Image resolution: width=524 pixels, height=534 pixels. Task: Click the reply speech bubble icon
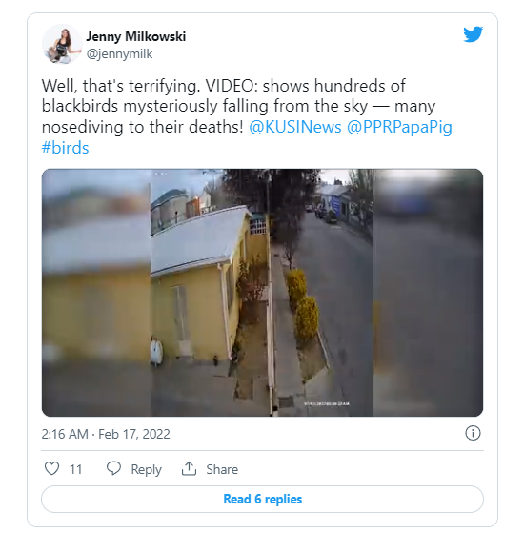pos(113,468)
